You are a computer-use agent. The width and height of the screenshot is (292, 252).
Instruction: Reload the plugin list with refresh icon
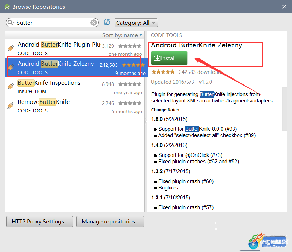pyautogui.click(x=107, y=23)
